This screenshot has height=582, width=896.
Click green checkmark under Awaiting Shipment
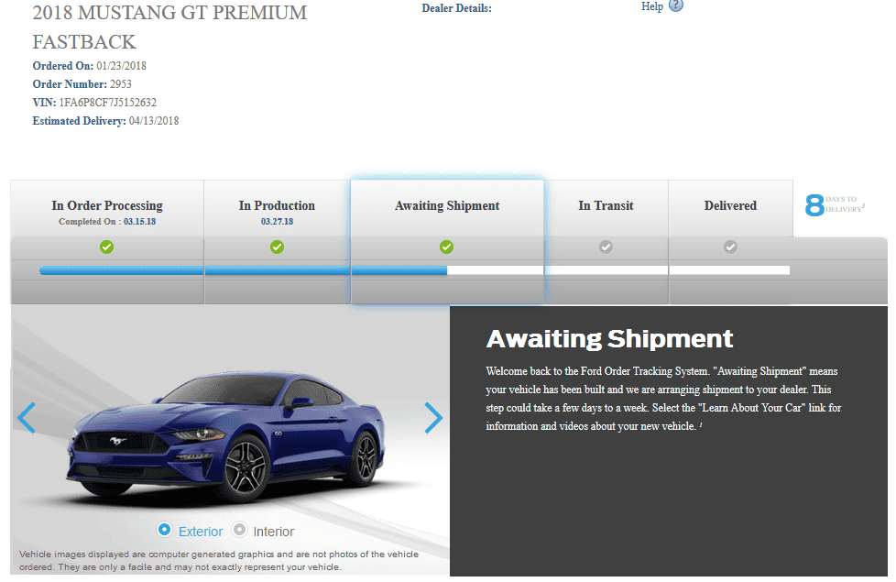447,247
